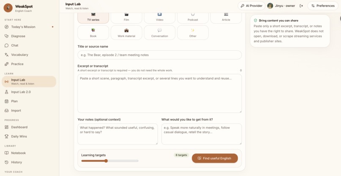Choose the Podcast source type
The image size is (341, 176).
coord(193,18)
